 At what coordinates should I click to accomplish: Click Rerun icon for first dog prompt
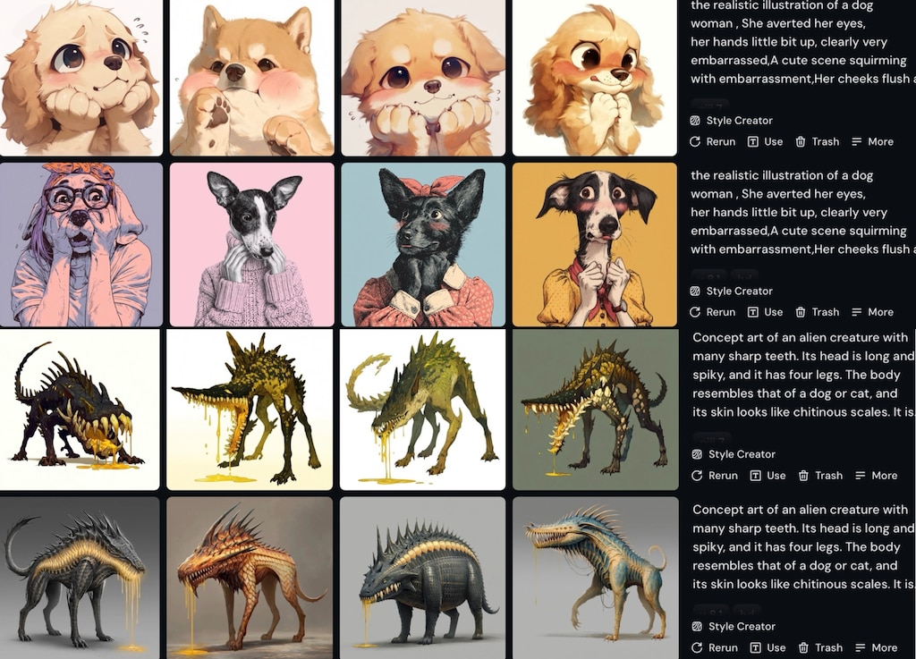coord(694,142)
